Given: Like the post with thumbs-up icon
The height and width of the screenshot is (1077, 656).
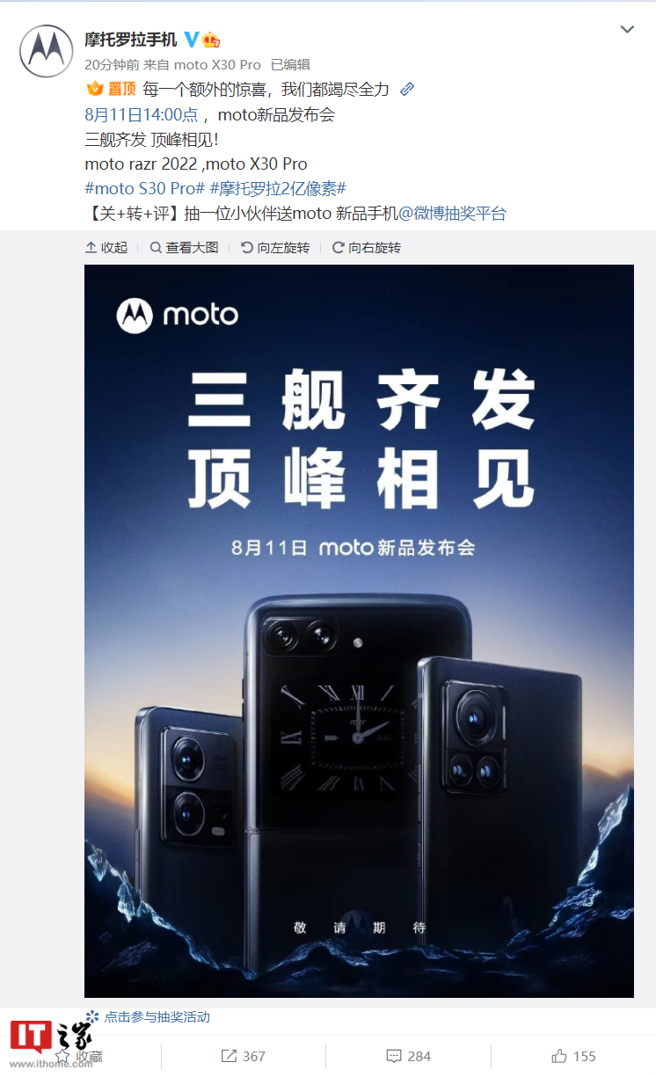Looking at the screenshot, I should 572,1056.
